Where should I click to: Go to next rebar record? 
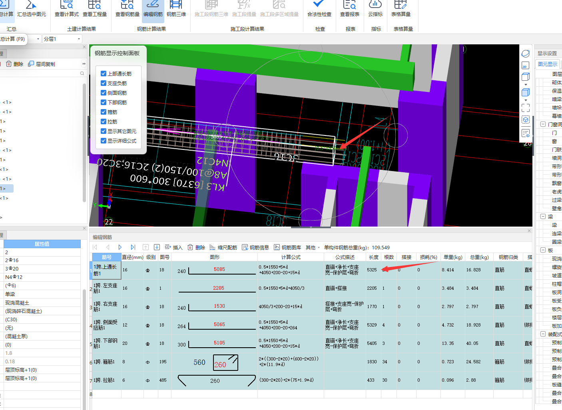pyautogui.click(x=120, y=247)
